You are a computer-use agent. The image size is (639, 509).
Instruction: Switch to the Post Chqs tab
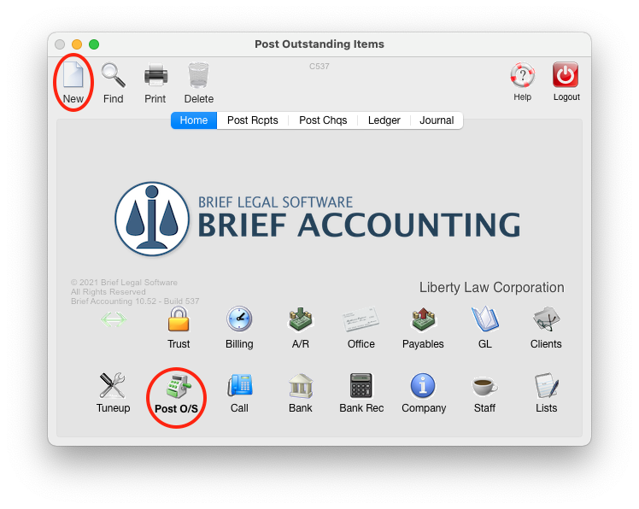pyautogui.click(x=323, y=120)
